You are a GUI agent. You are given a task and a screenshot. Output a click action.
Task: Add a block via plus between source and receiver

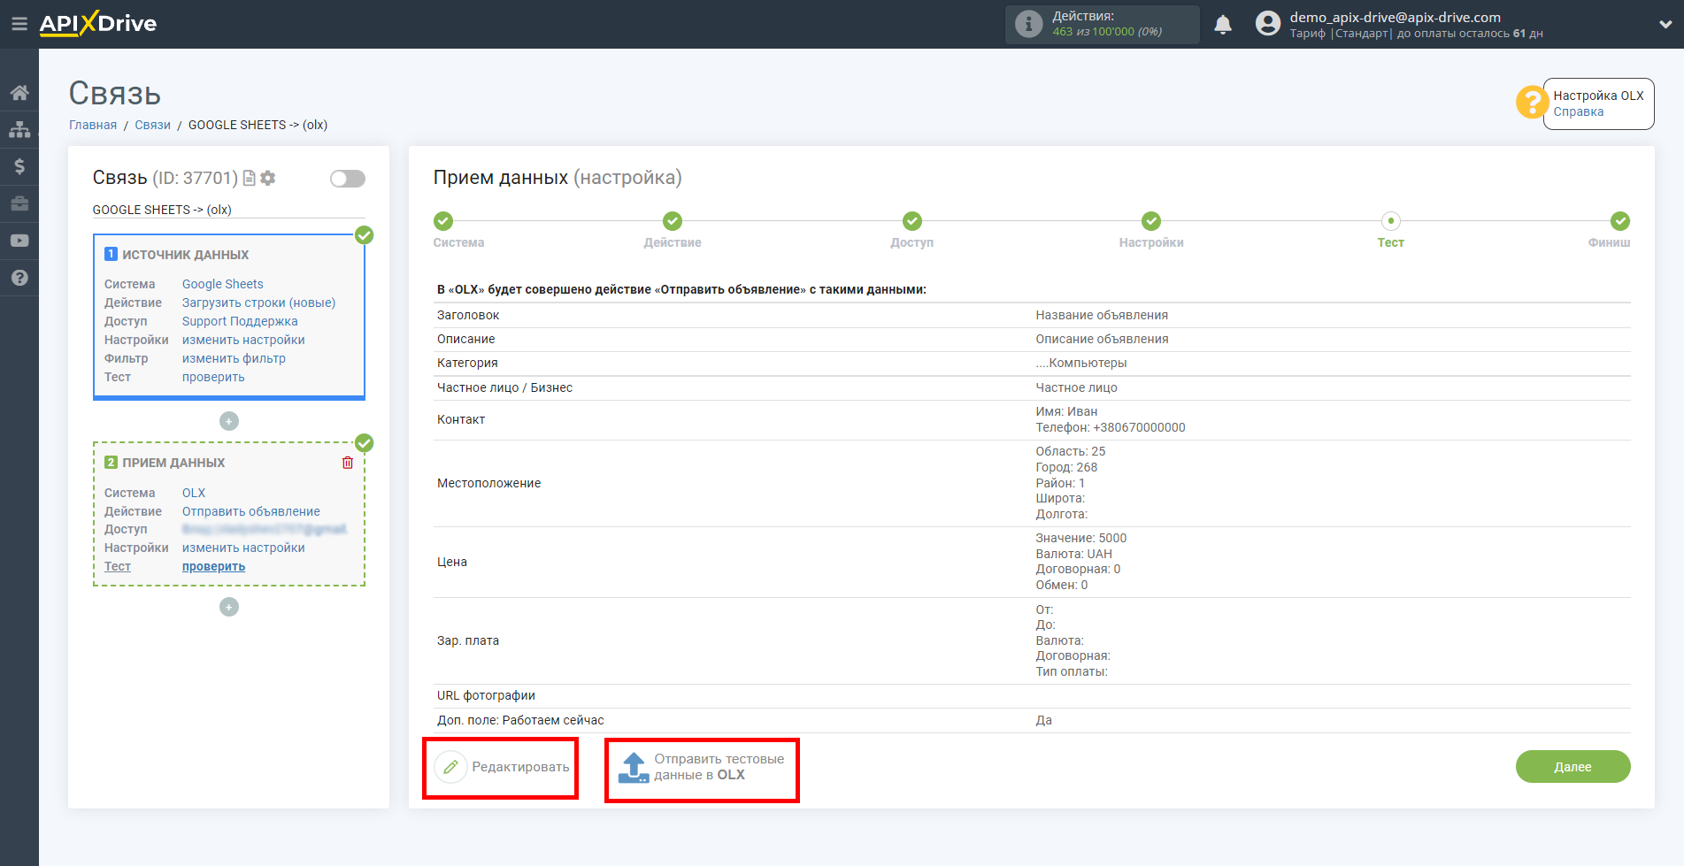click(229, 421)
